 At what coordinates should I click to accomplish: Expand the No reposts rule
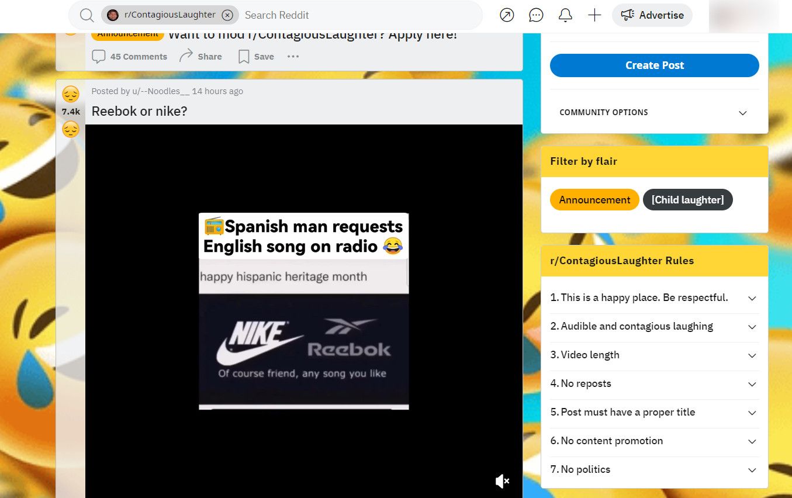coord(752,384)
